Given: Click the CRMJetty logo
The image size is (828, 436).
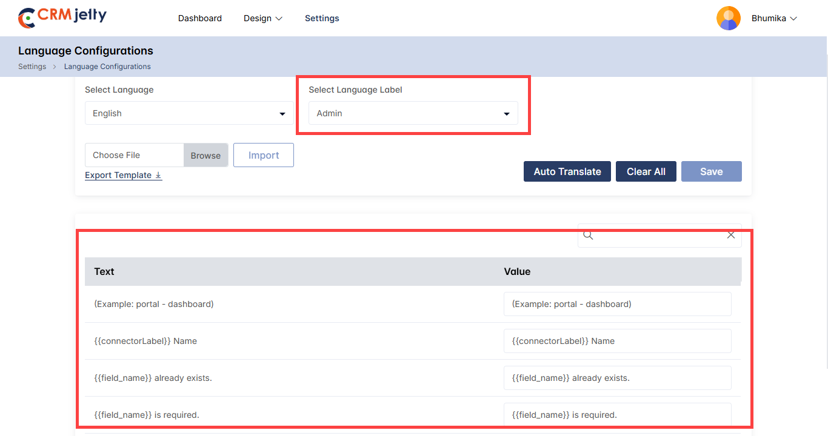Looking at the screenshot, I should coord(62,18).
